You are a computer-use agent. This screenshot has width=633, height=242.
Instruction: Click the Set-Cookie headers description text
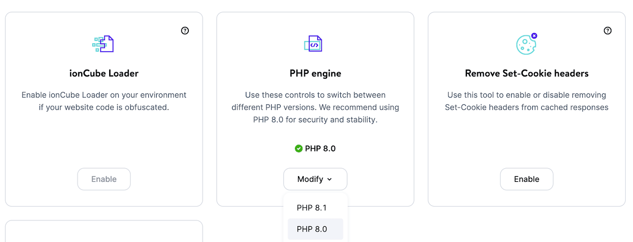[x=526, y=101]
